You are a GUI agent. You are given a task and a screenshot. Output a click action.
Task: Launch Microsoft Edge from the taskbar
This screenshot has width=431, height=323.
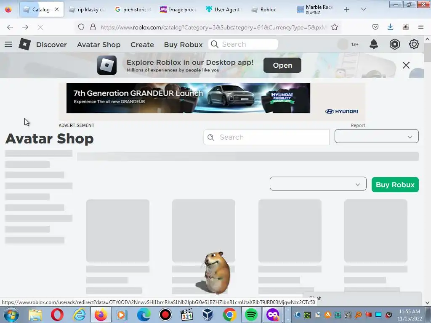click(144, 315)
